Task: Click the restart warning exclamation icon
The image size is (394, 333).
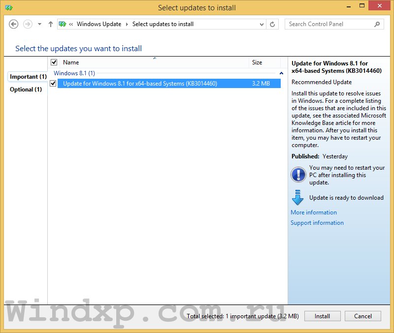Action: click(298, 175)
